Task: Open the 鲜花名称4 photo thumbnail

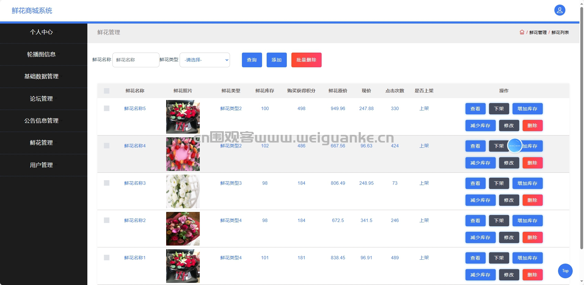Action: tap(183, 154)
